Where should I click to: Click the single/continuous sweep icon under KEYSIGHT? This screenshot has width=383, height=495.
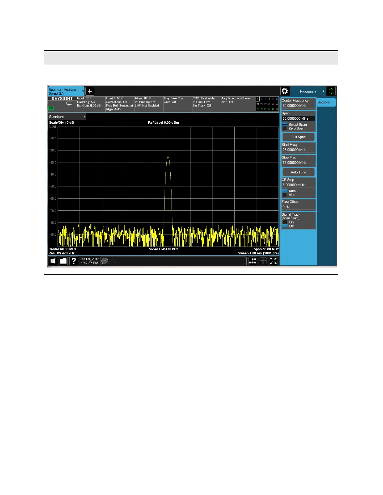coord(69,104)
